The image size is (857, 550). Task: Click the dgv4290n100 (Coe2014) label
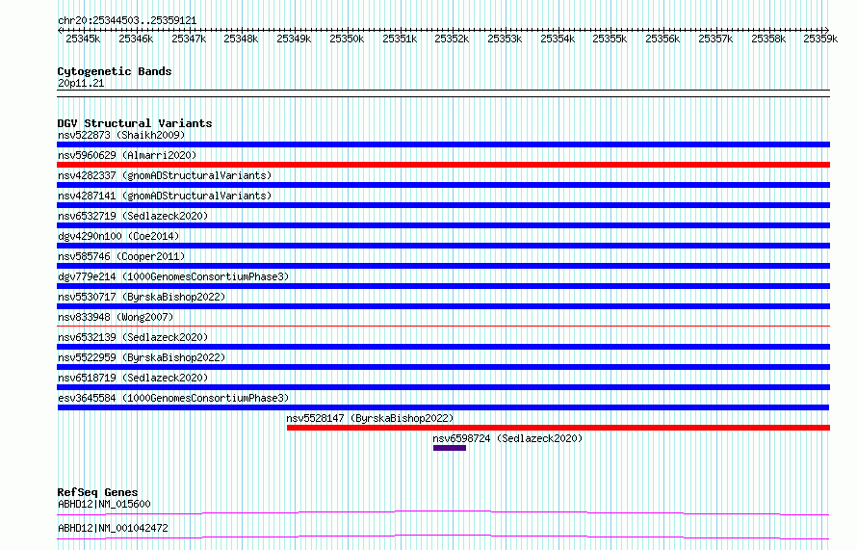tap(118, 236)
